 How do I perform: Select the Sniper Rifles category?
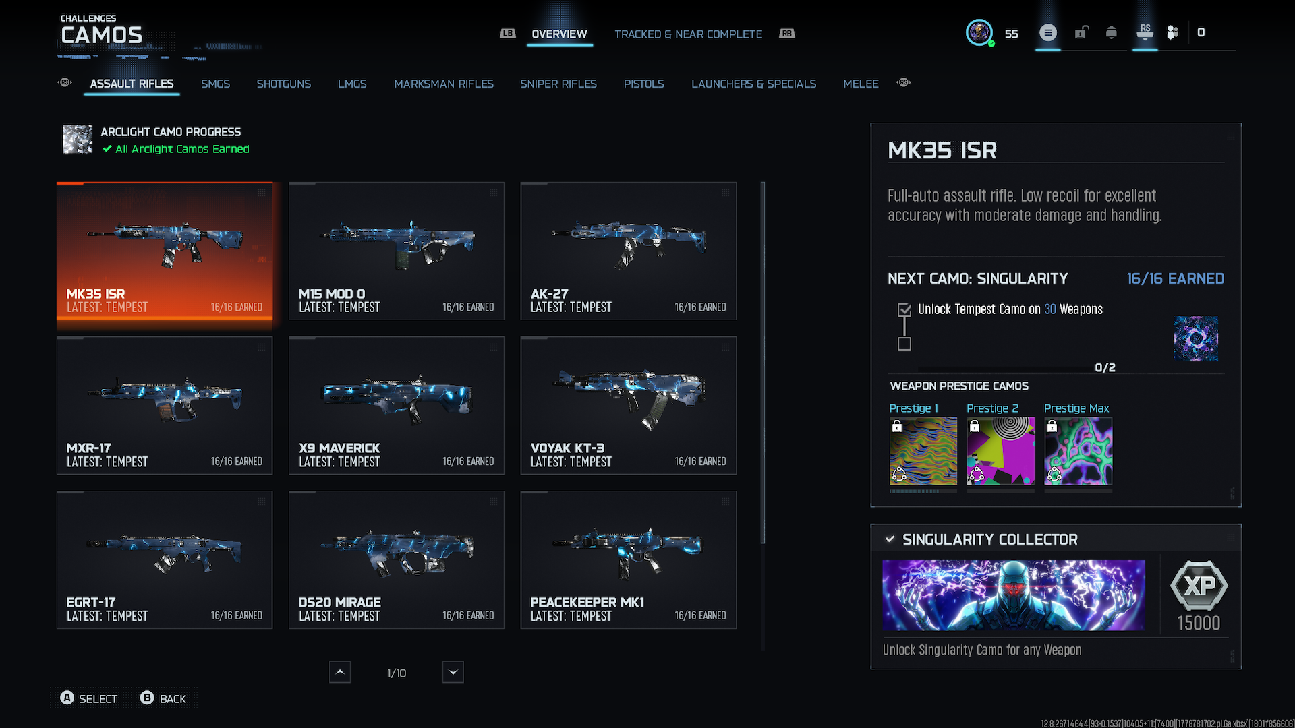click(x=558, y=84)
